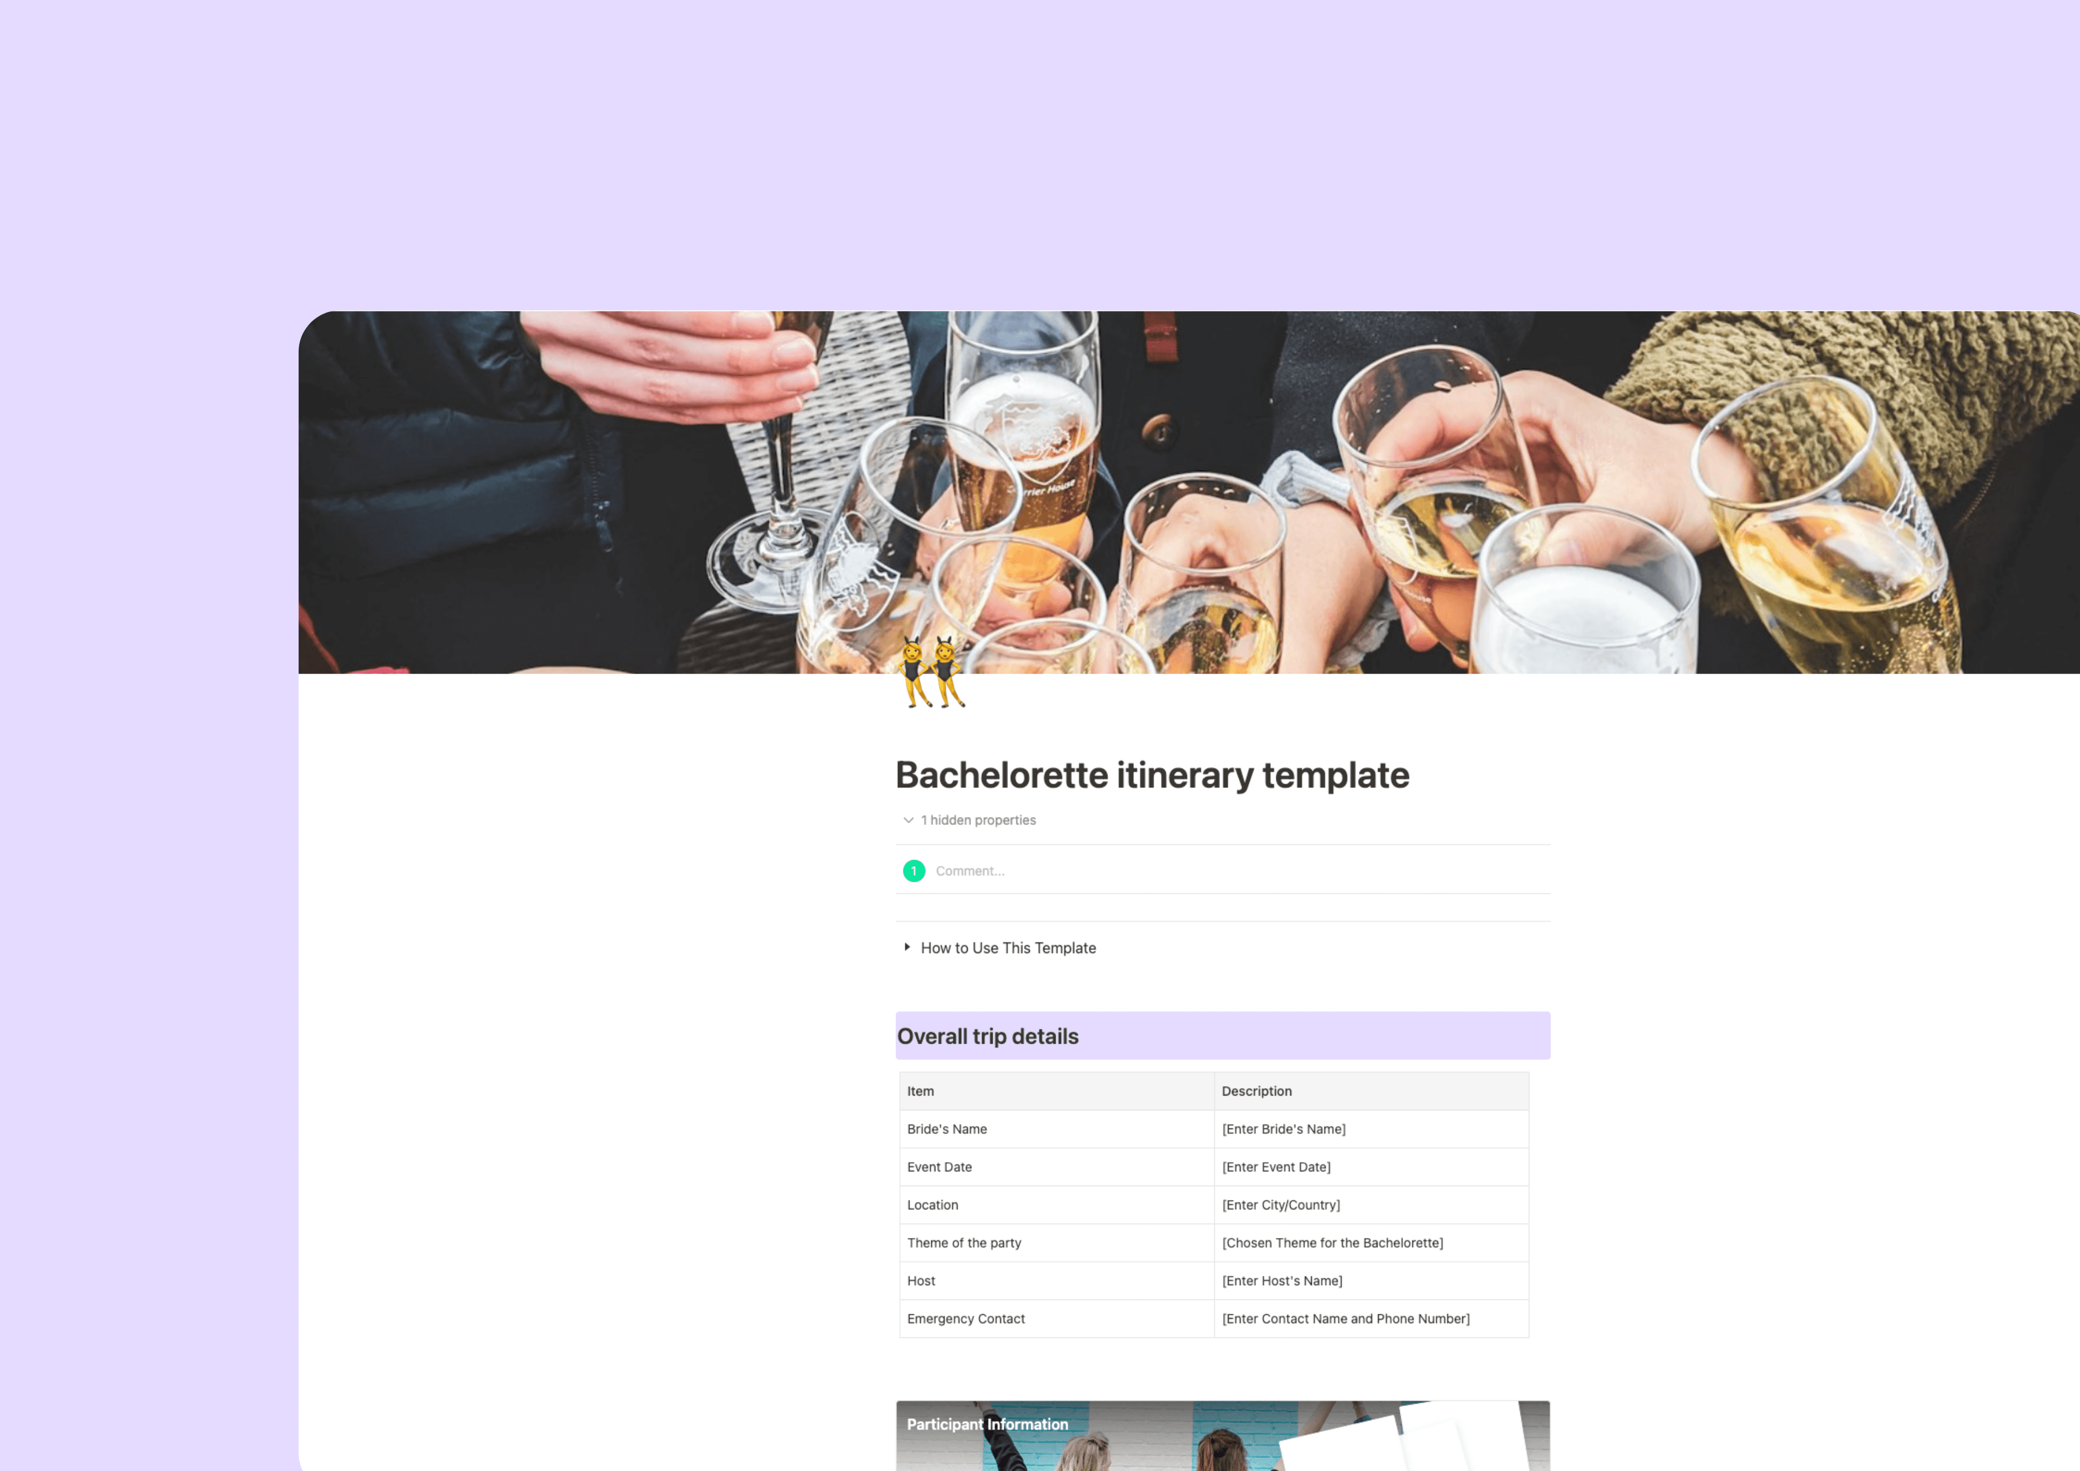This screenshot has width=2080, height=1471.
Task: Click the champagne toast cover image
Action: click(x=1188, y=492)
